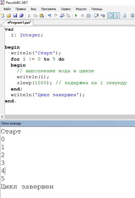Toggle the input panel button in the toolbar

[117, 15]
